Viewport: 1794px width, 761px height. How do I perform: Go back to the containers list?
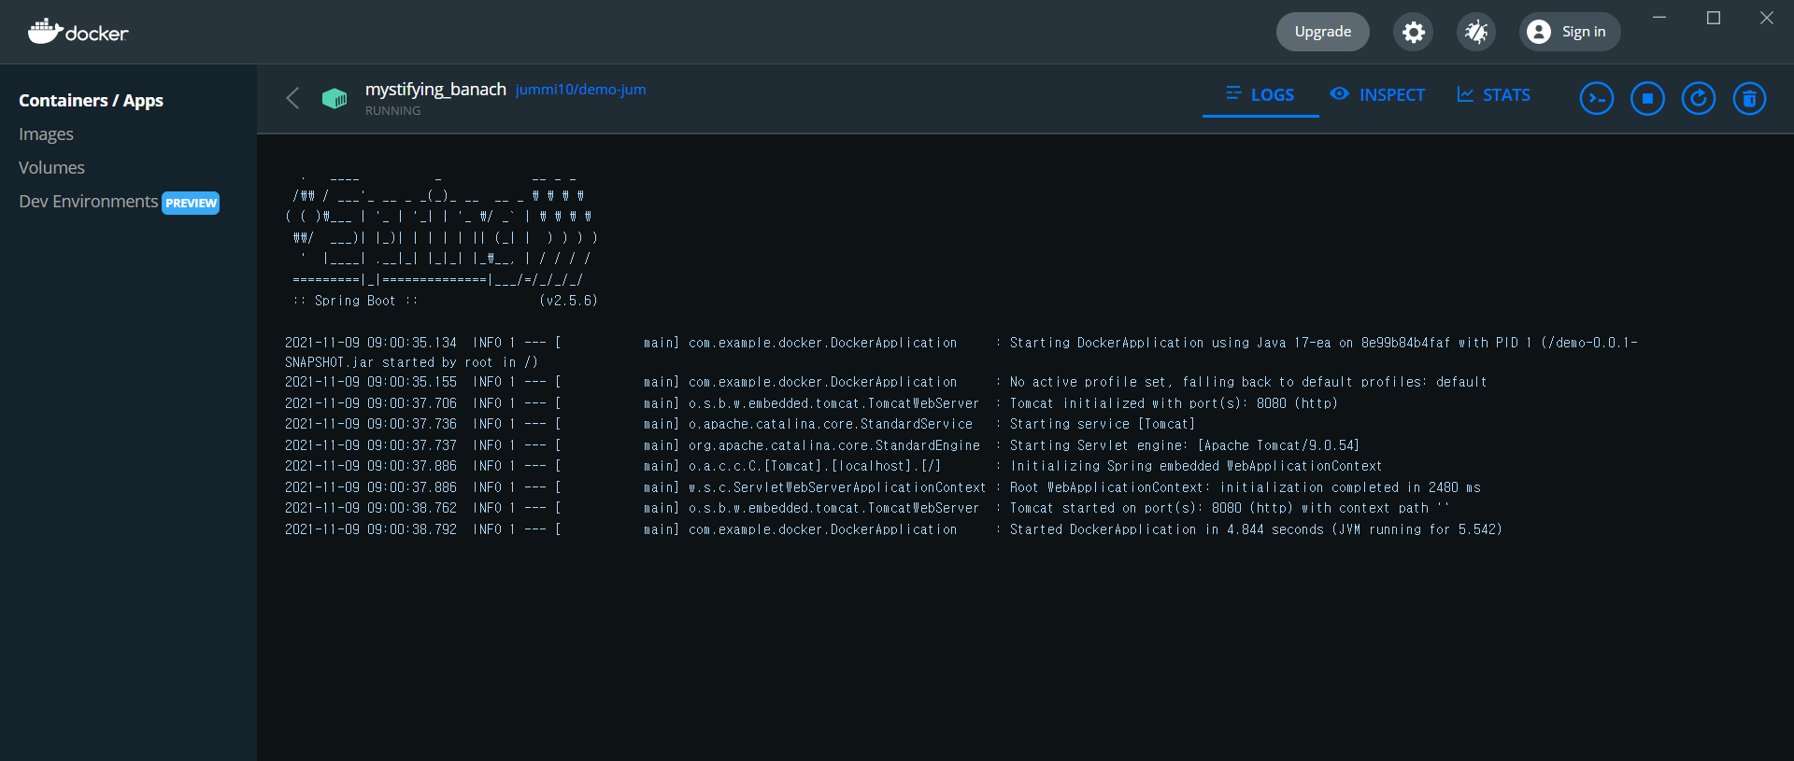tap(292, 98)
